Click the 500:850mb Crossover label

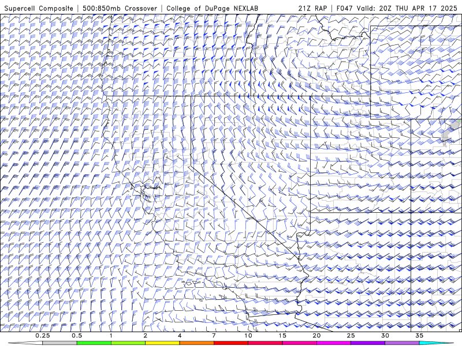tap(120, 8)
